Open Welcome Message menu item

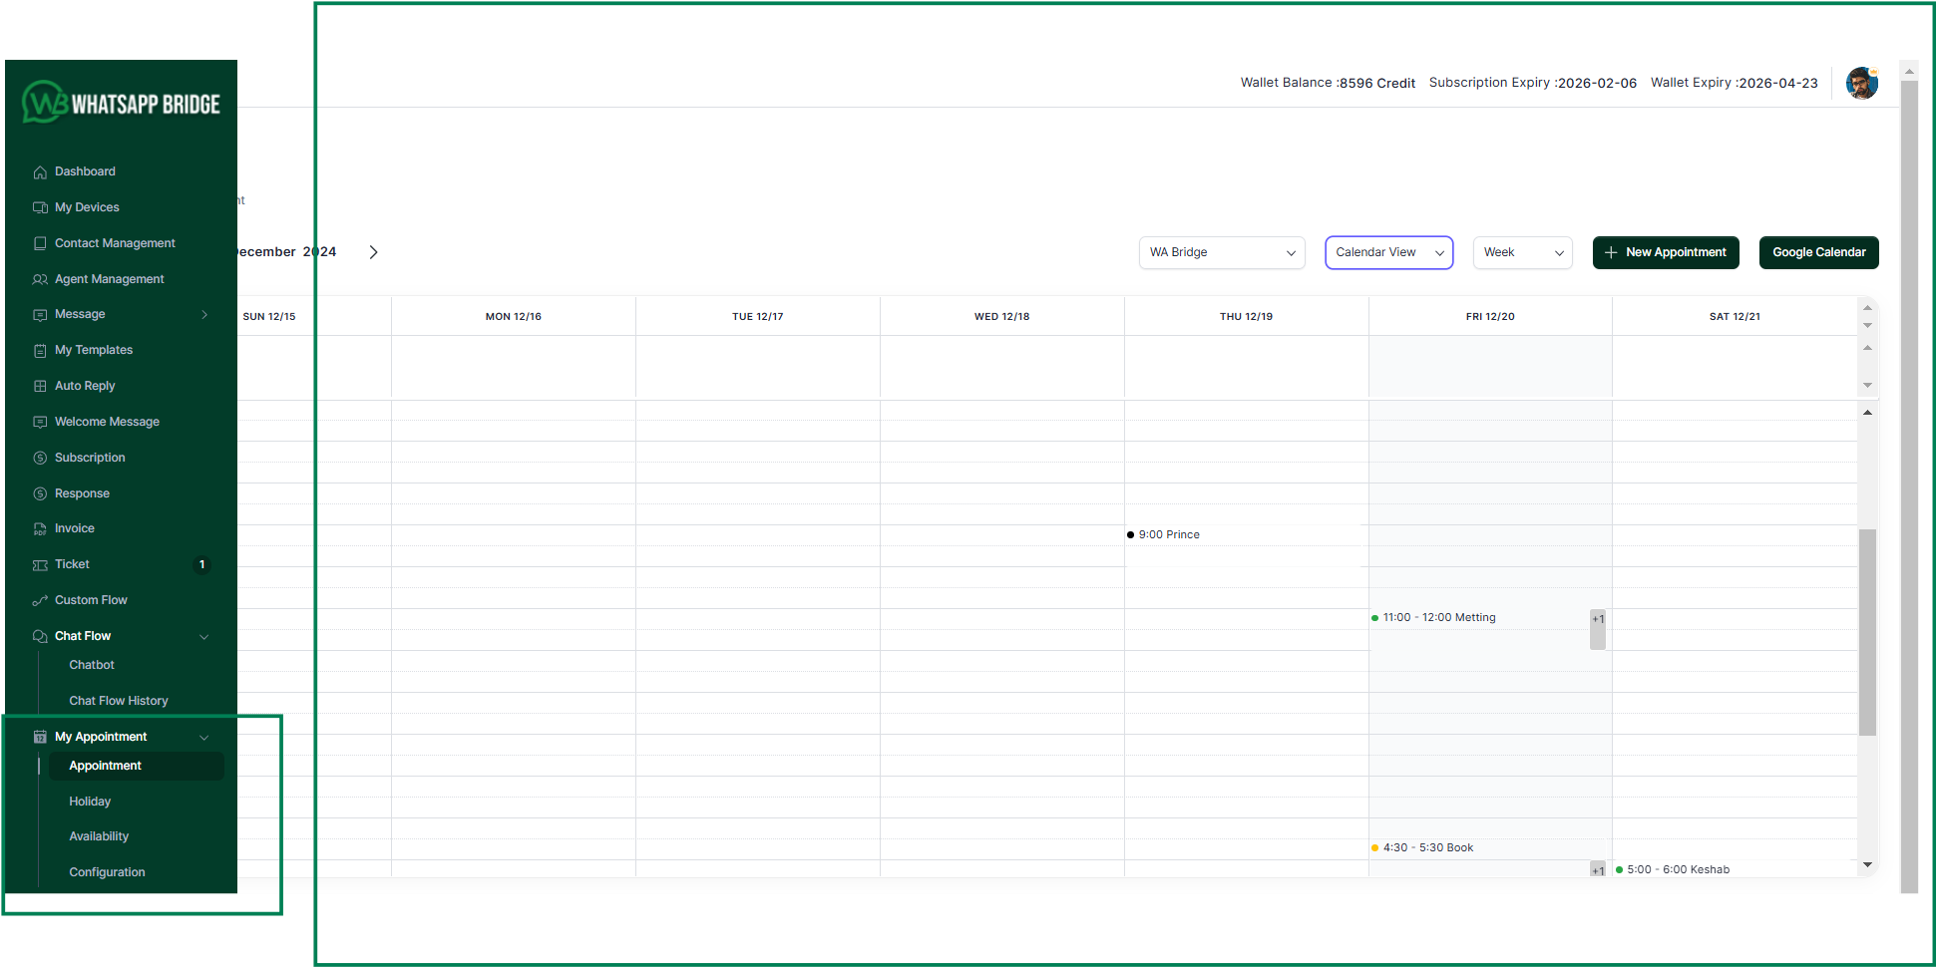107,422
